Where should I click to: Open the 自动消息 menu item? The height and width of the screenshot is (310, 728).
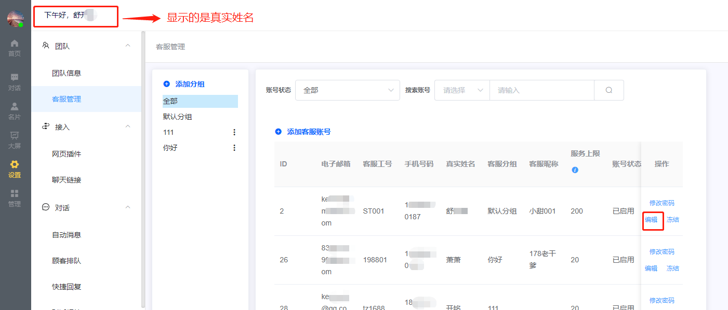(67, 235)
